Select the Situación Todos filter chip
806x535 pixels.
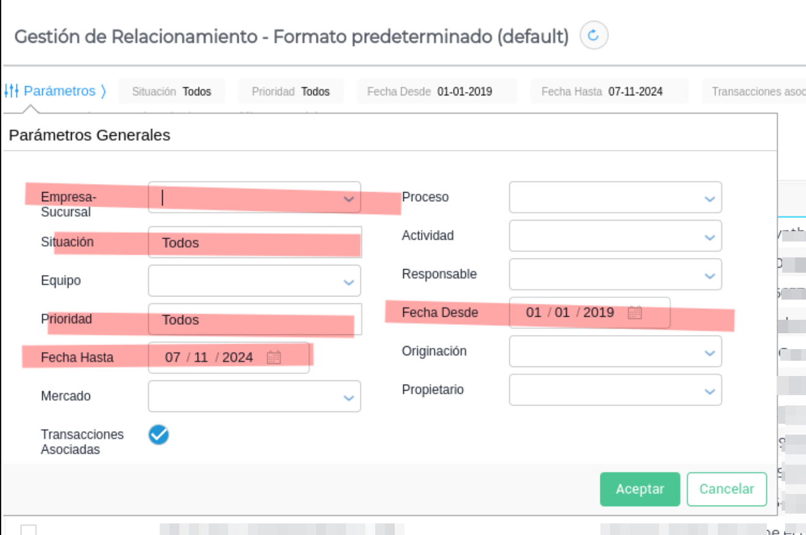point(172,92)
